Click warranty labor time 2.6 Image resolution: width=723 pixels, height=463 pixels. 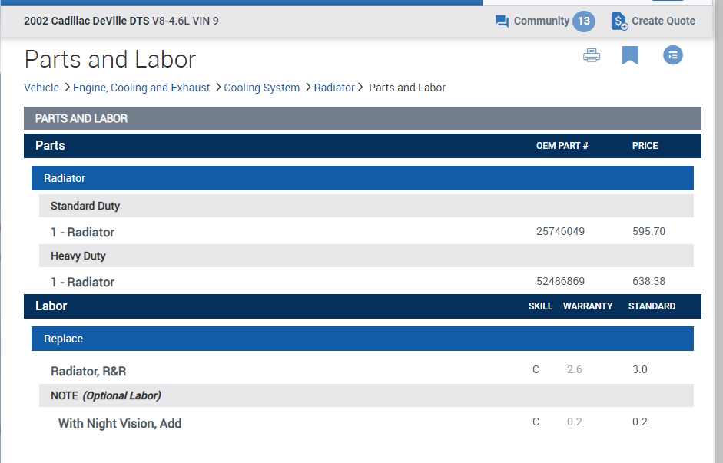pyautogui.click(x=575, y=369)
